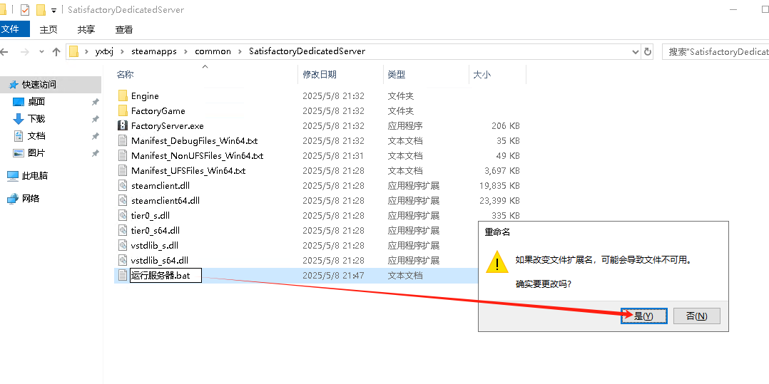Click the 19,835 KB size cell
The image size is (769, 384).
[499, 186]
